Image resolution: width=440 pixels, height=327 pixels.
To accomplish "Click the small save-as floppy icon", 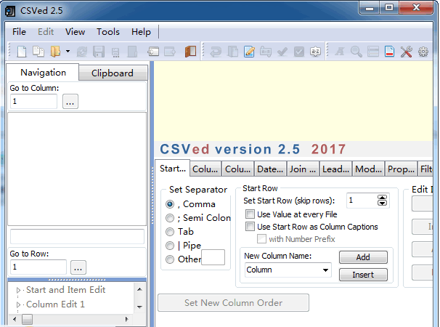I will [x=115, y=52].
